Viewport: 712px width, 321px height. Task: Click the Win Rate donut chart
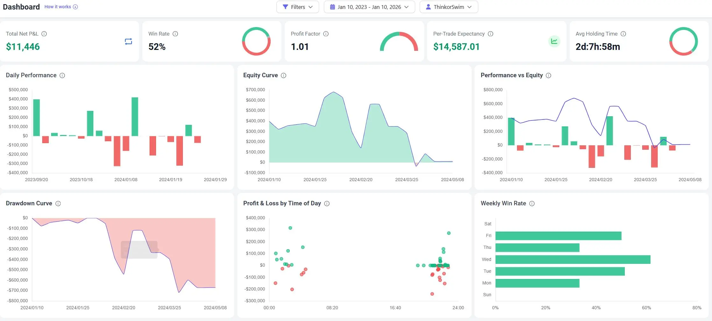coord(256,41)
